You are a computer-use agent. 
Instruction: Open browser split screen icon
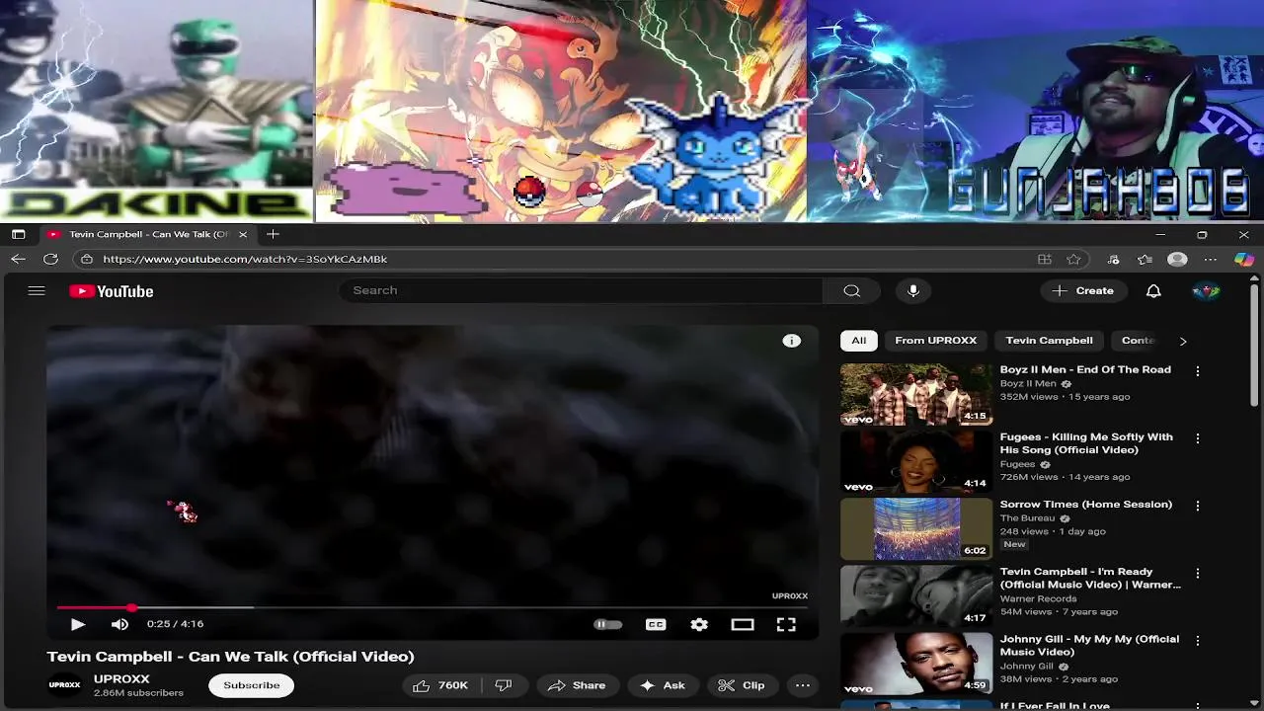click(x=1044, y=260)
